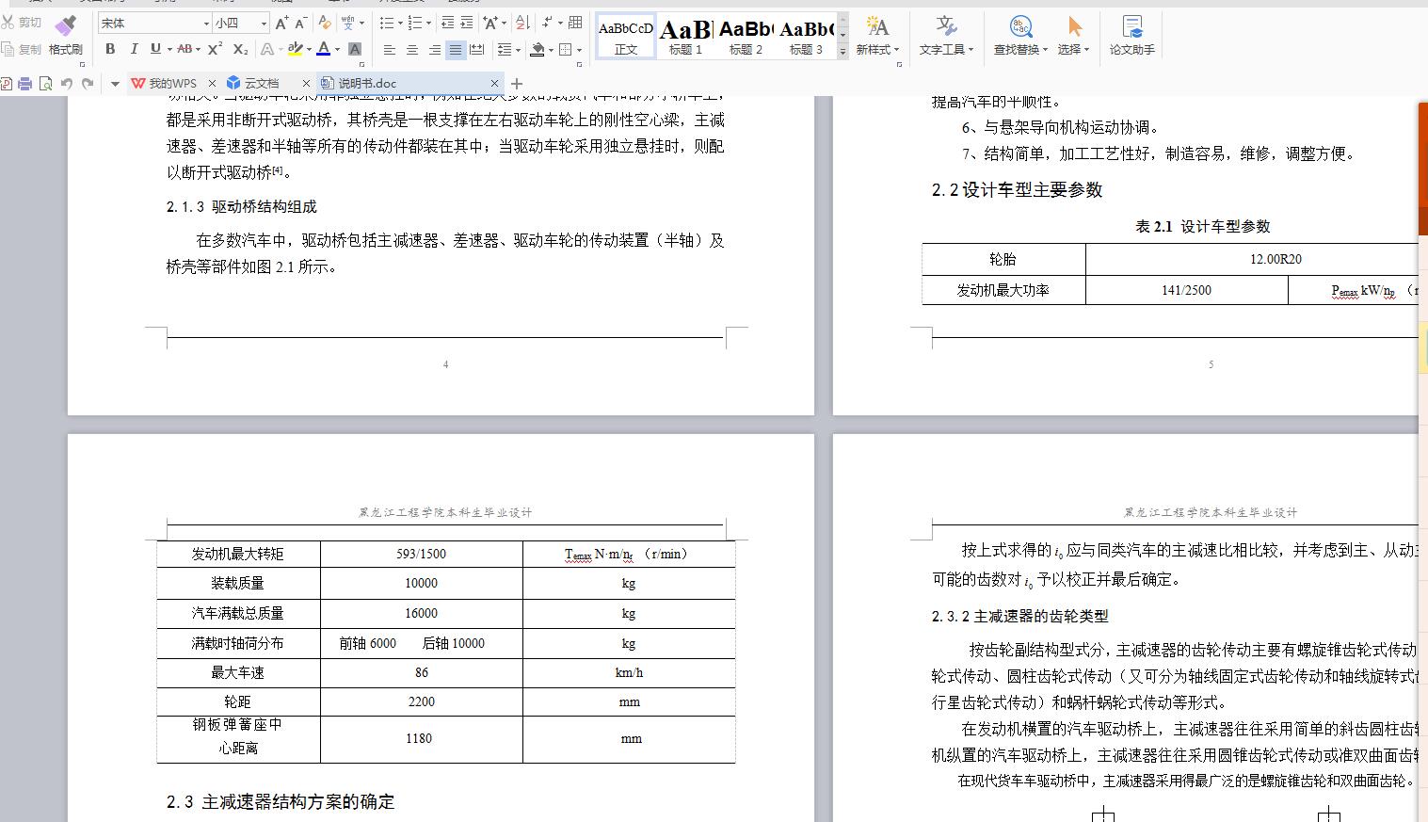The image size is (1428, 822).
Task: Increase paragraph indent
Action: click(468, 23)
